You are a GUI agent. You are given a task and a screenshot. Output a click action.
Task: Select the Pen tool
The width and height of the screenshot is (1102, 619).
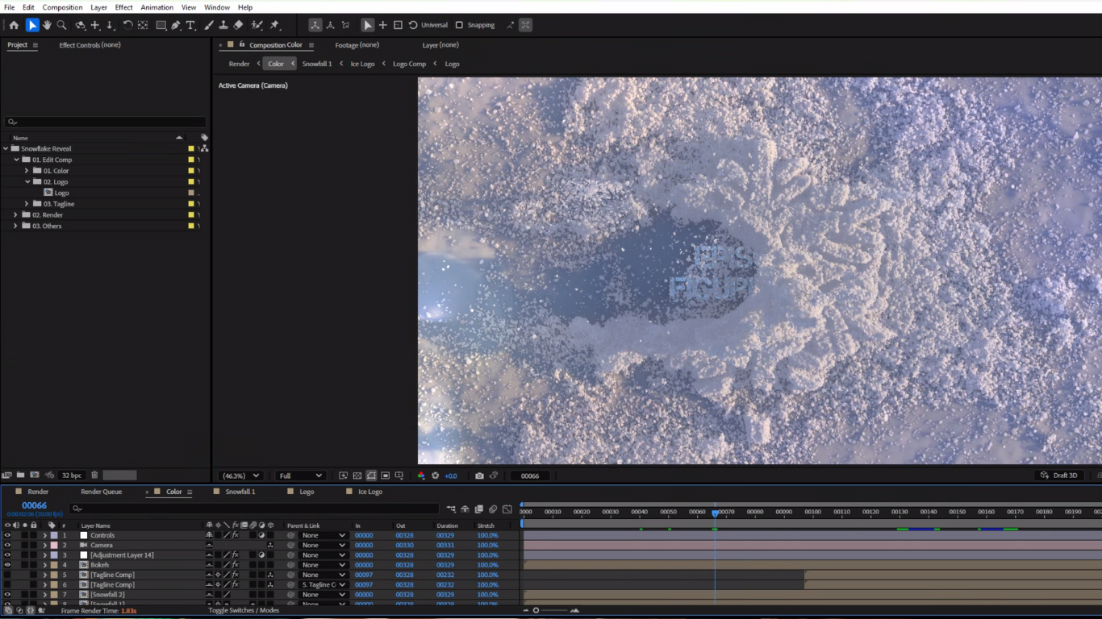click(x=175, y=25)
